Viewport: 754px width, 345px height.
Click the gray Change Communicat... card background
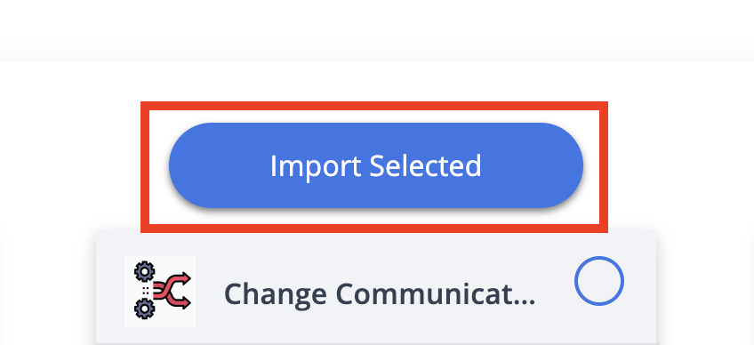[x=376, y=287]
